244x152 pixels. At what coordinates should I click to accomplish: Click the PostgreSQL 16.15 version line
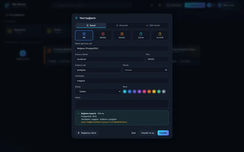pyautogui.click(x=89, y=116)
